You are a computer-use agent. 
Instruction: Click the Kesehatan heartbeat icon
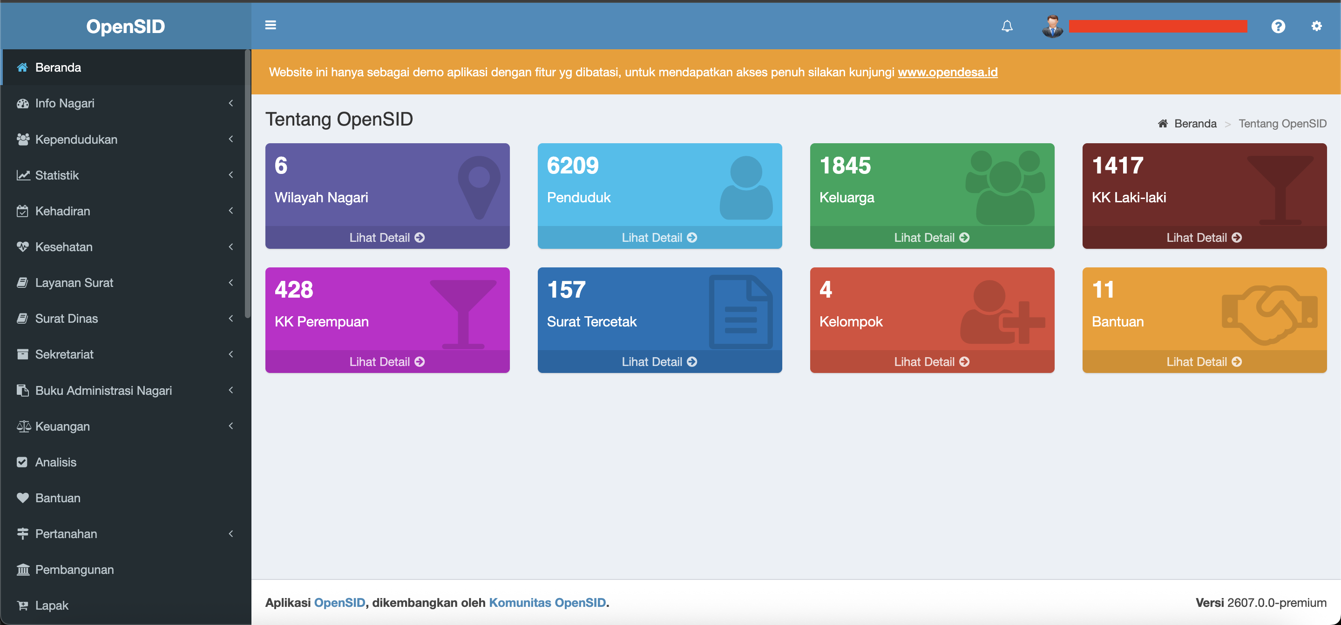click(x=22, y=246)
